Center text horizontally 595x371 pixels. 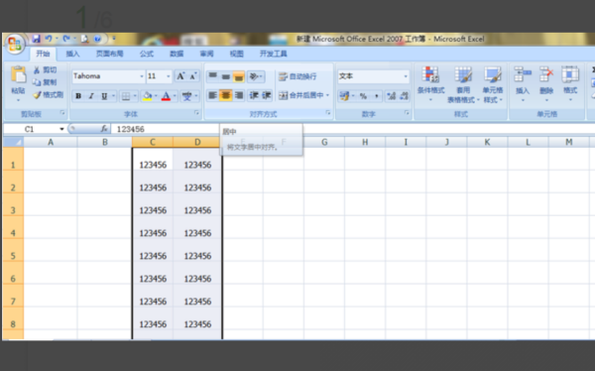coord(226,95)
